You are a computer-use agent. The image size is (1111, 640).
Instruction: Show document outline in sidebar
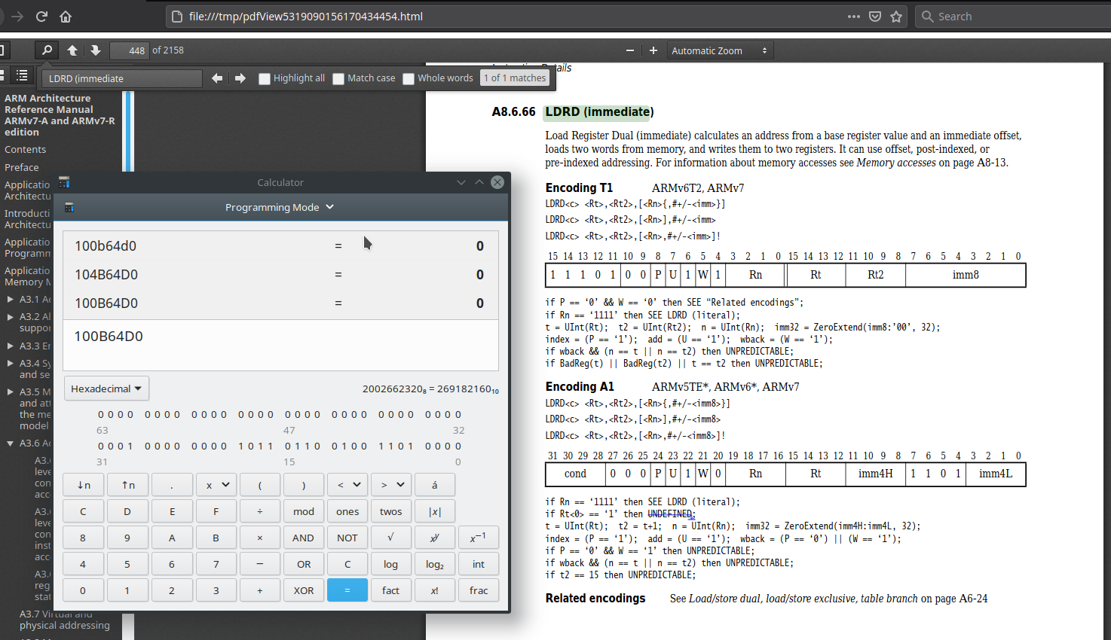click(23, 75)
